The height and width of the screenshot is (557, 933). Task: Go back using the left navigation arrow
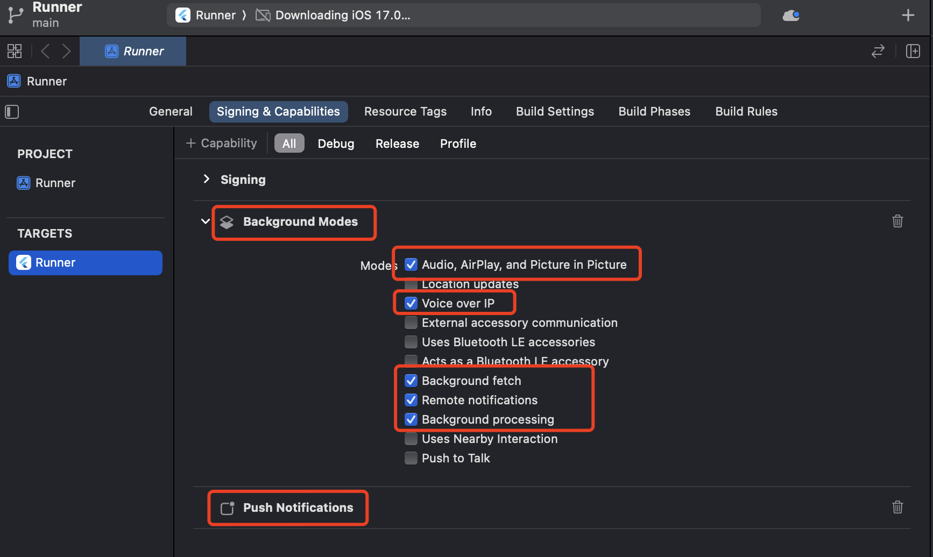click(45, 51)
